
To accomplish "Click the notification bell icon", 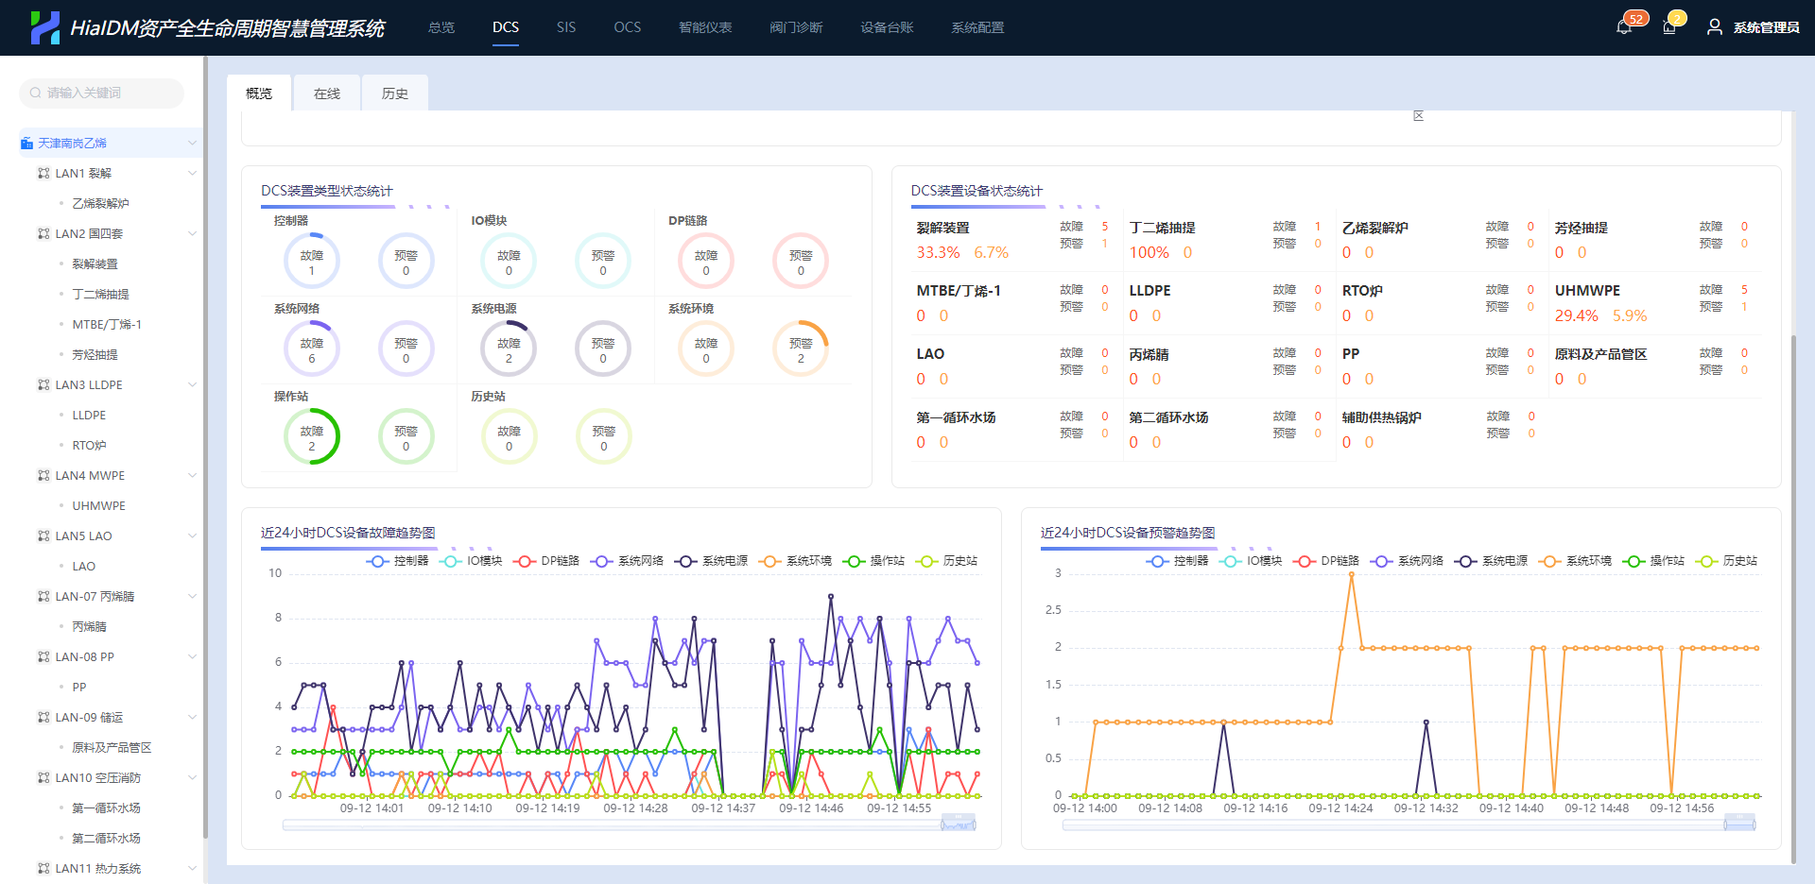I will pyautogui.click(x=1623, y=27).
